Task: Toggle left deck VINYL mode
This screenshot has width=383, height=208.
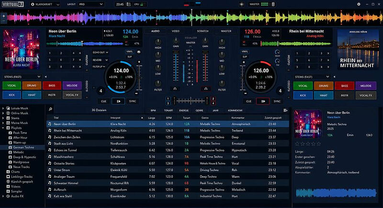Action: [x=129, y=52]
